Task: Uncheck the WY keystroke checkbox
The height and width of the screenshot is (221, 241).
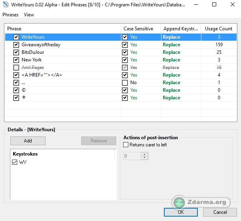Action: coord(15,162)
